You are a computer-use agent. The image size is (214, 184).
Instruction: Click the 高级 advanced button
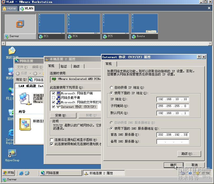(189, 154)
